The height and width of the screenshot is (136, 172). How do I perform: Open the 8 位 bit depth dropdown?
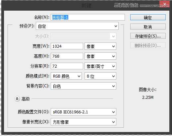pyautogui.click(x=100, y=76)
